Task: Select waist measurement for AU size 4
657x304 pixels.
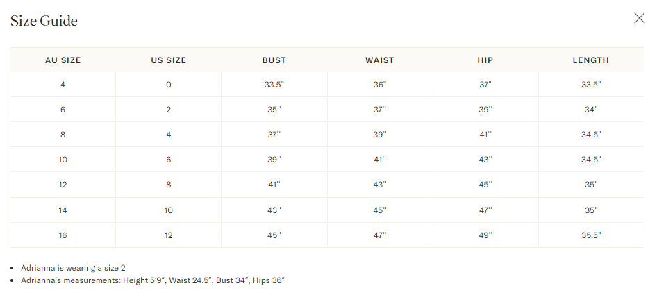Action: (x=380, y=85)
